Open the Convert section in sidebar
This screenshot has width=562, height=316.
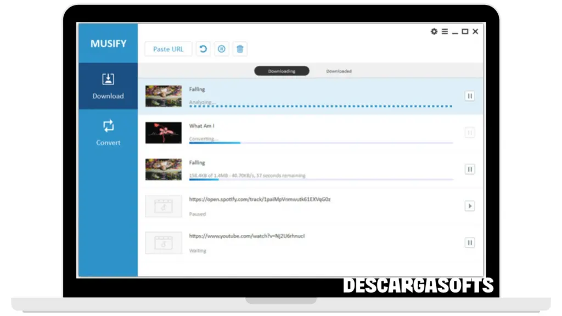click(108, 132)
